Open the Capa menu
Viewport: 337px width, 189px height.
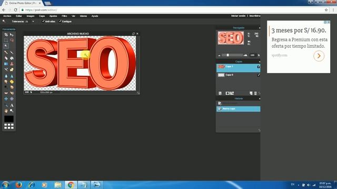click(42, 16)
